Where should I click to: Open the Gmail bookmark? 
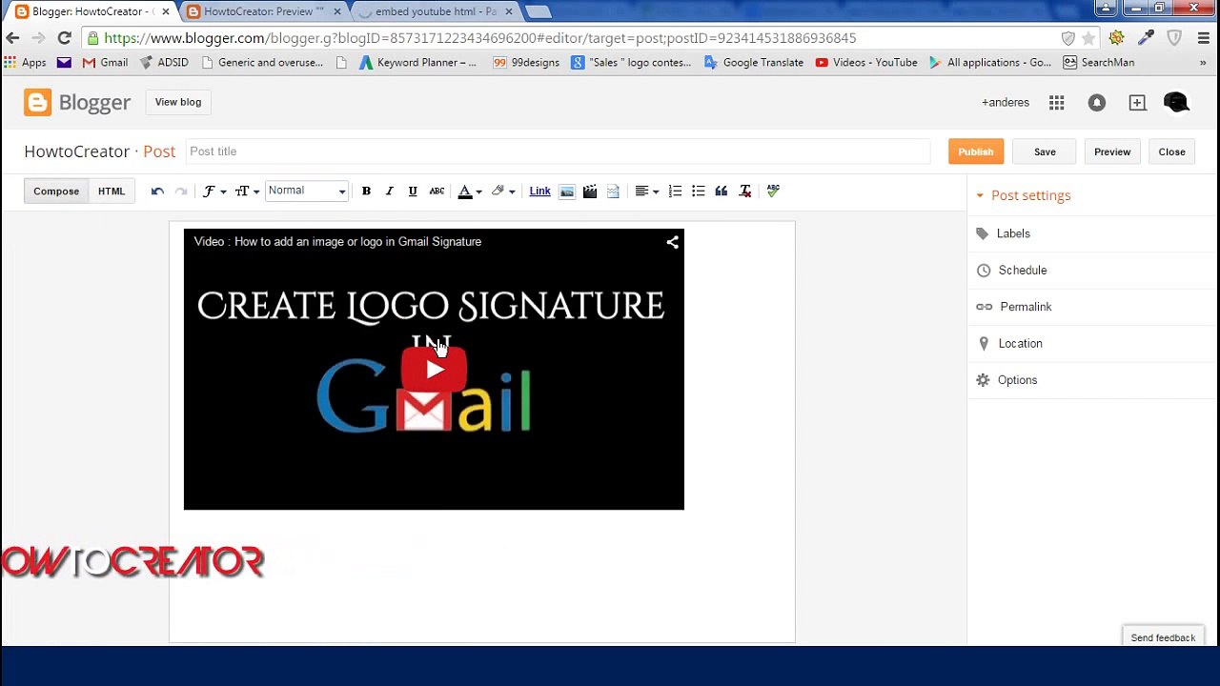tap(105, 63)
